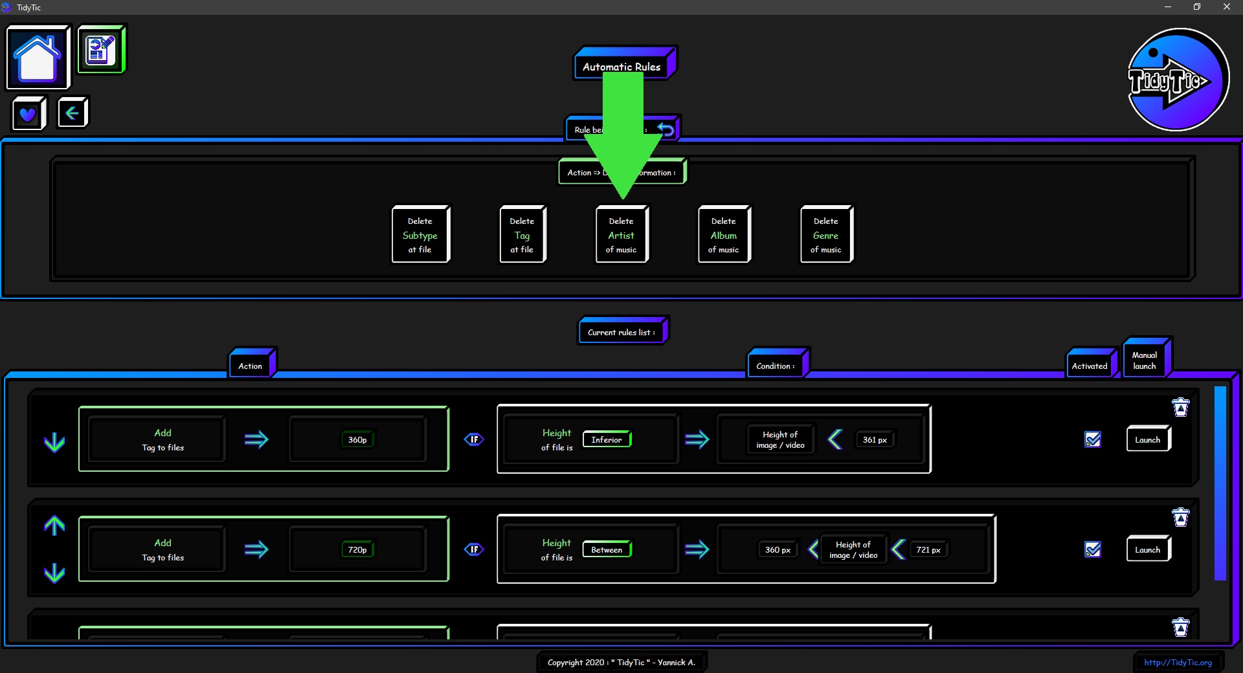Open the Inferior comparison selector
Image resolution: width=1243 pixels, height=673 pixels.
[607, 439]
